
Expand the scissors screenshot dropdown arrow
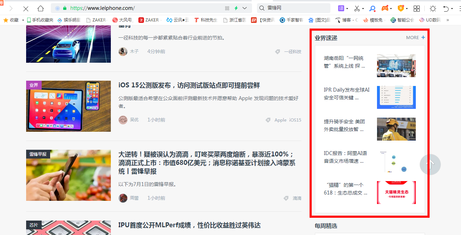[364, 8]
